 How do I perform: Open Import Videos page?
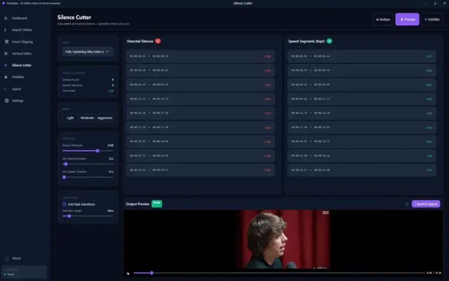[x=22, y=30]
